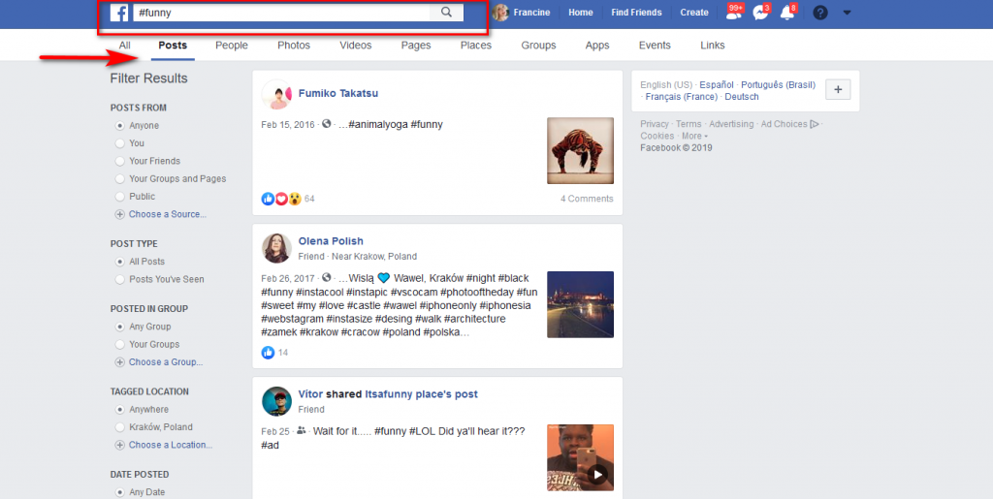Select Anyone under Posts From

coord(119,126)
